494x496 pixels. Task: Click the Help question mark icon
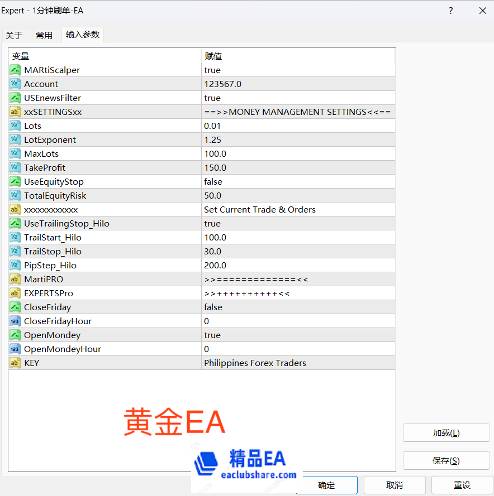click(x=450, y=11)
